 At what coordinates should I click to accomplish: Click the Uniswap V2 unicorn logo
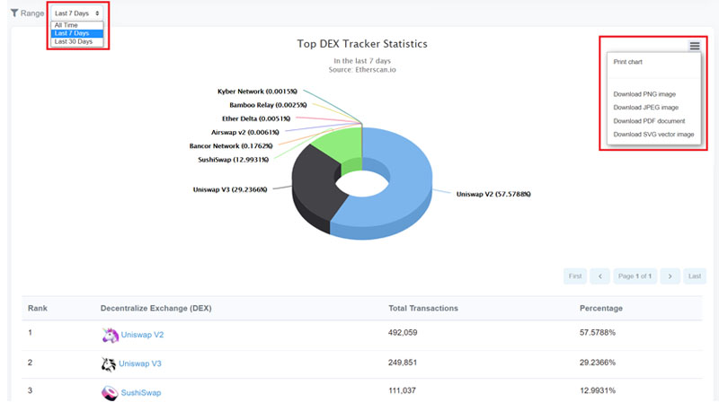click(x=110, y=335)
